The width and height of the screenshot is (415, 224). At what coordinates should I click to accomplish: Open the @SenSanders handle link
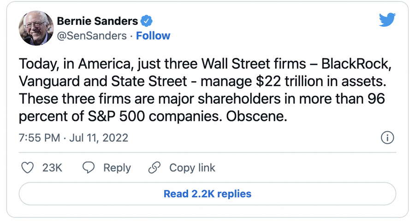pos(92,36)
